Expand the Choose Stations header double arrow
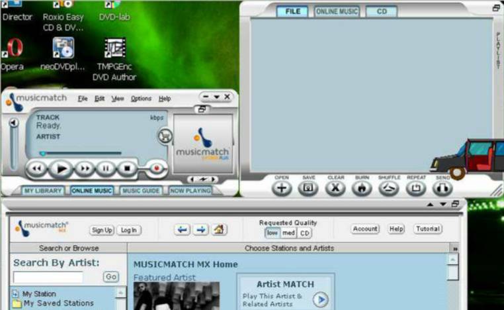Viewport: 504px width, 310px height. 455,248
